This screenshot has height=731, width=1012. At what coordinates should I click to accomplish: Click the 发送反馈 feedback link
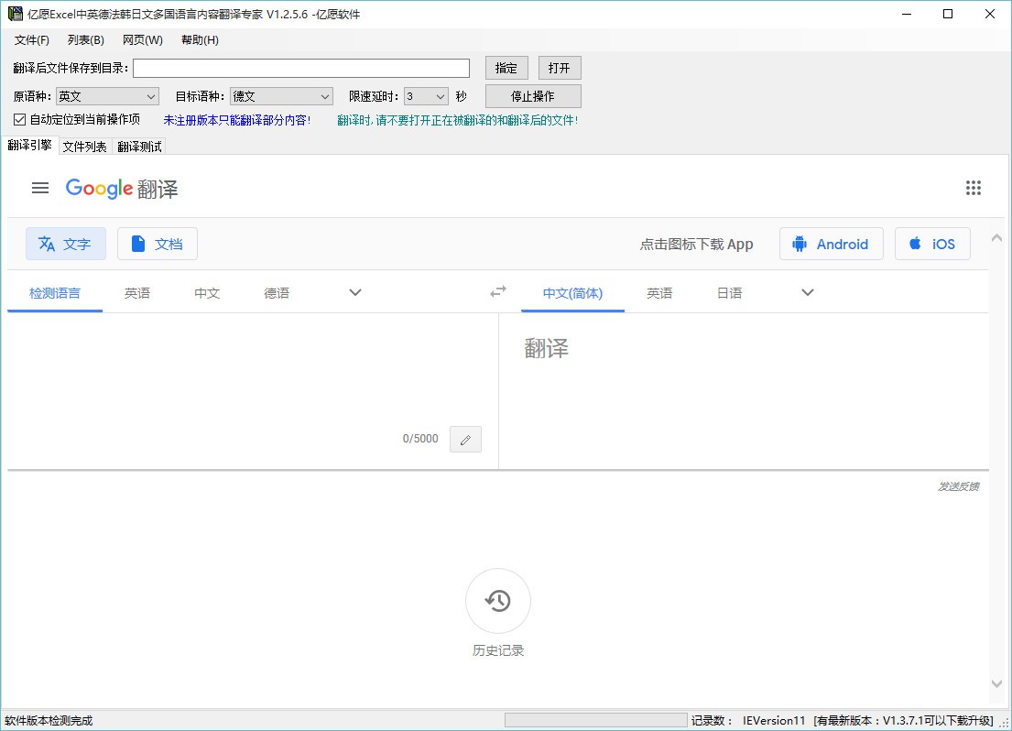click(959, 486)
